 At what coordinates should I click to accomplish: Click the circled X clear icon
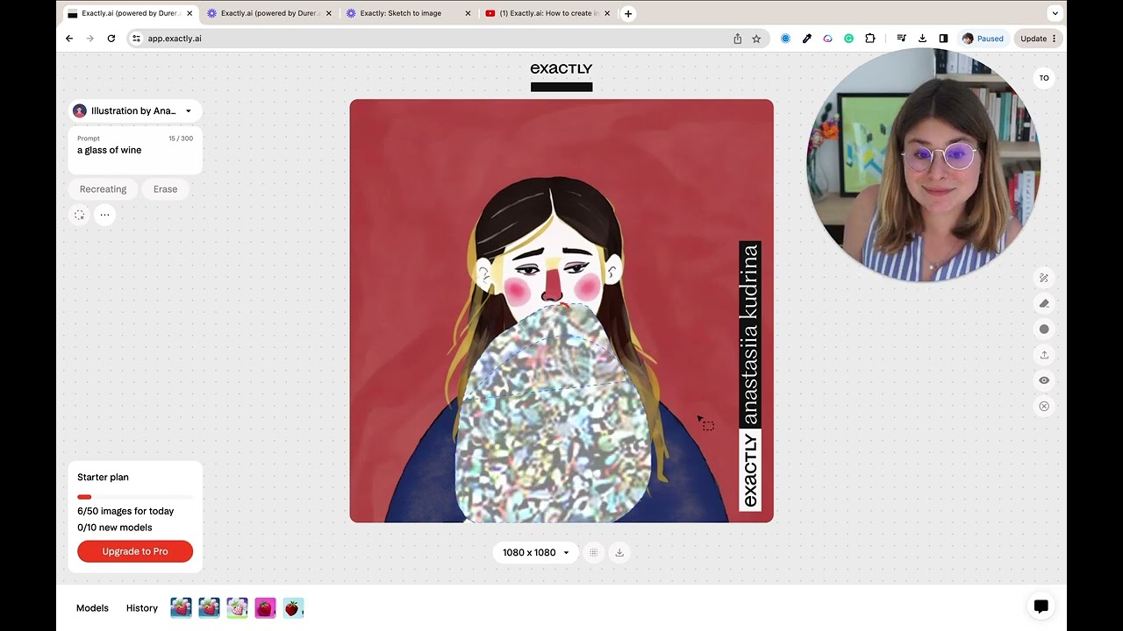[x=1044, y=407]
